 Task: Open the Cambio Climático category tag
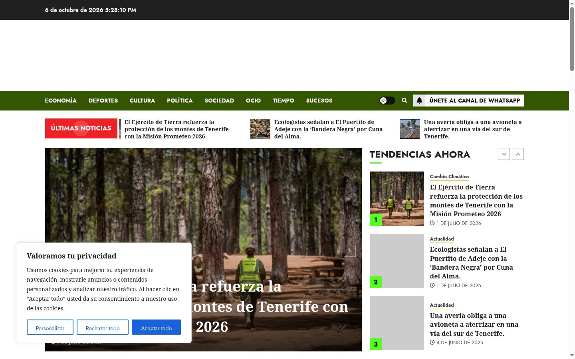449,177
